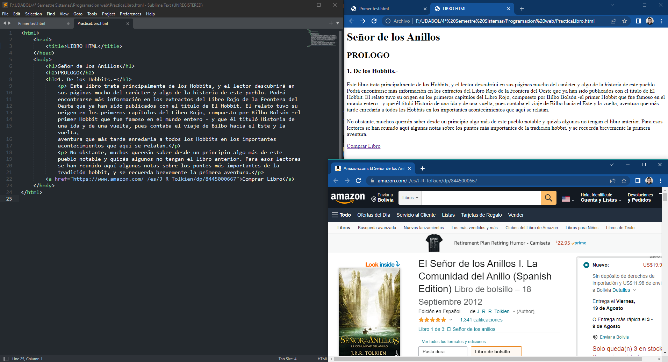The image size is (668, 362).
Task: Click Retirement Plan camiseta ad thumbnail
Action: click(x=434, y=243)
